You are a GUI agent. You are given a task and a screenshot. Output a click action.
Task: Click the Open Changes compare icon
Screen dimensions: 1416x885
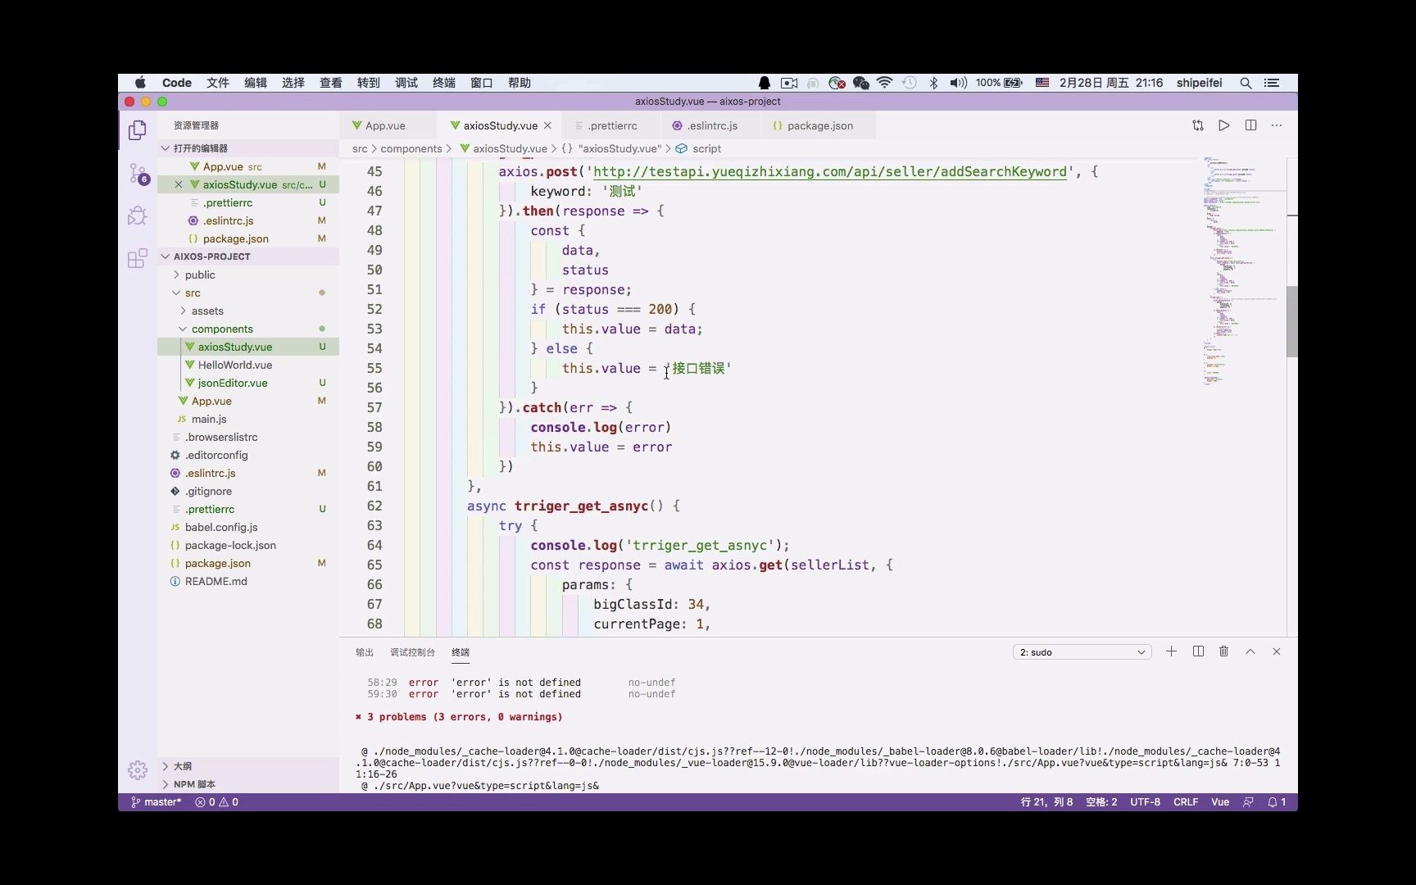pyautogui.click(x=1198, y=125)
